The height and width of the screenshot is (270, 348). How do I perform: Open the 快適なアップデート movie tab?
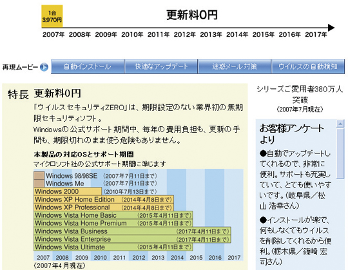pos(161,66)
